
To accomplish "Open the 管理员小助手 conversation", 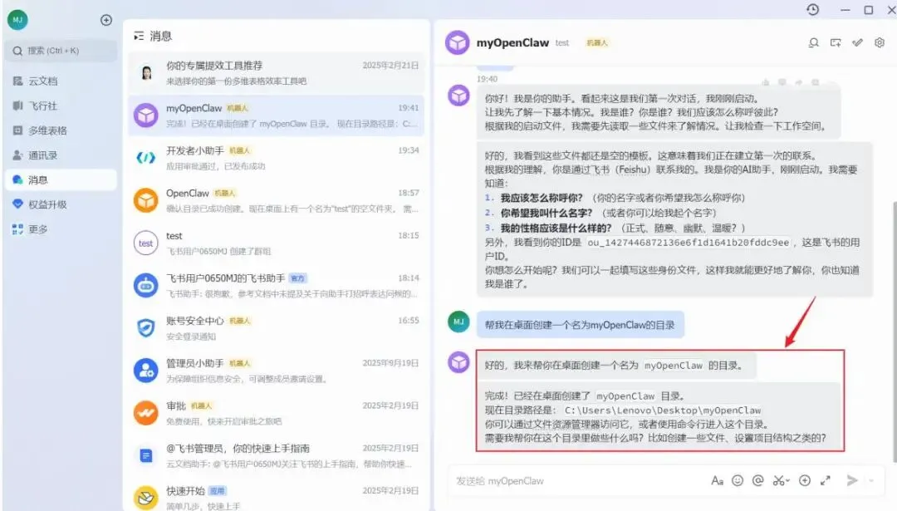I will click(x=277, y=371).
